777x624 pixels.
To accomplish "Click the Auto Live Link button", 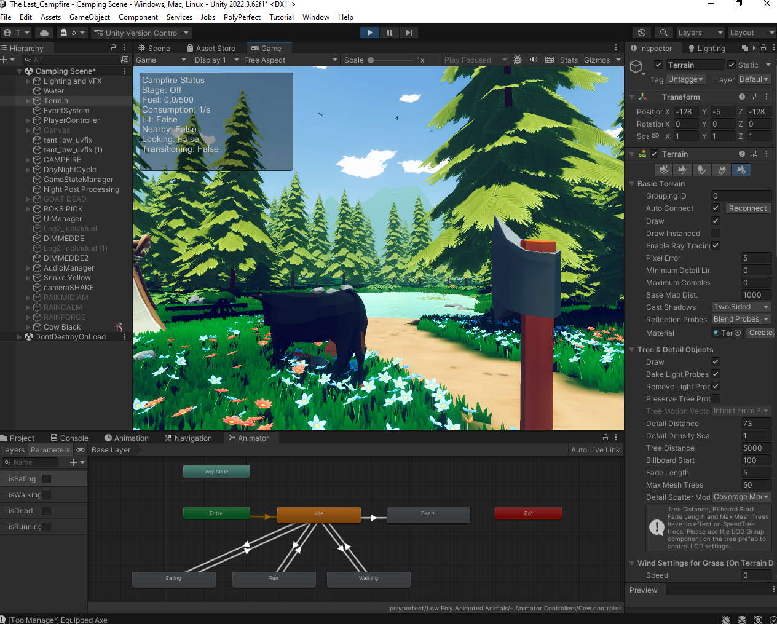I will click(x=595, y=450).
